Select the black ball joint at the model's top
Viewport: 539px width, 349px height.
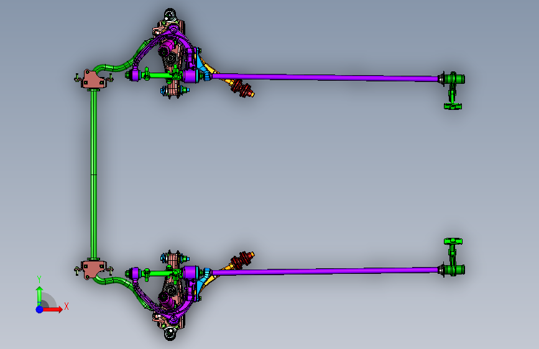click(170, 16)
